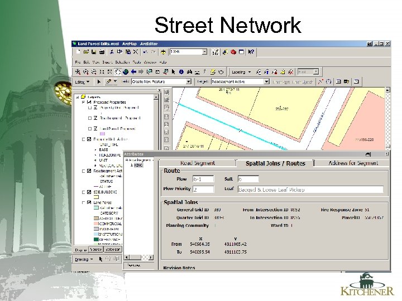Image resolution: width=402 pixels, height=301 pixels.
Task: Open the Selection menu
Action: click(122, 62)
